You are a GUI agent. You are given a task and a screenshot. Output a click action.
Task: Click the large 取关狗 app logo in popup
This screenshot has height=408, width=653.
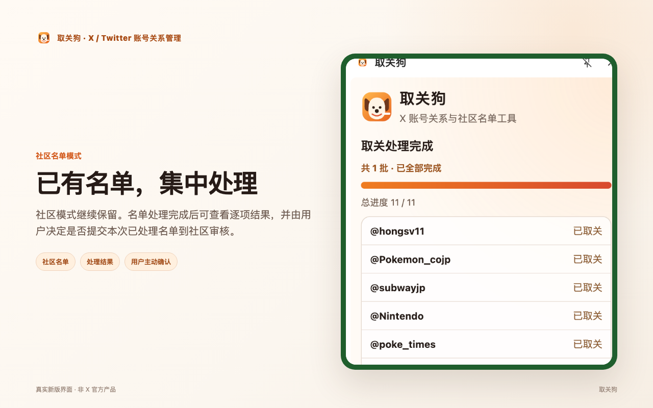(x=377, y=107)
